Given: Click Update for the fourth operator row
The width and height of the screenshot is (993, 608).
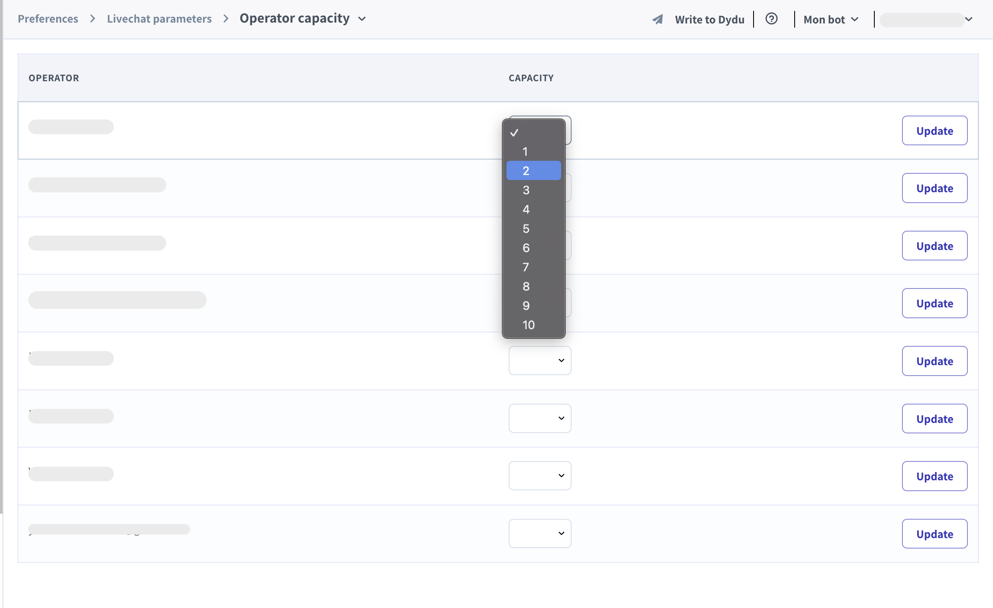Looking at the screenshot, I should 934,303.
